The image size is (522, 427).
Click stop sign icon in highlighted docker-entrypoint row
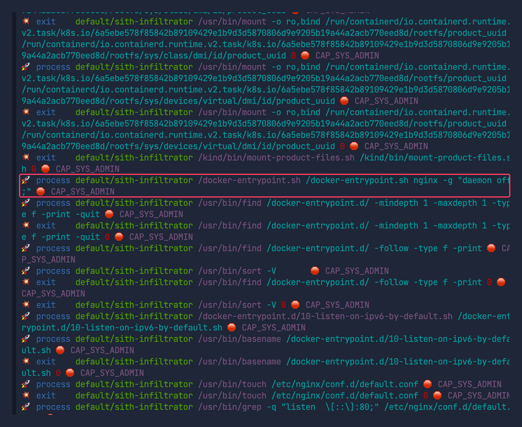(40, 192)
